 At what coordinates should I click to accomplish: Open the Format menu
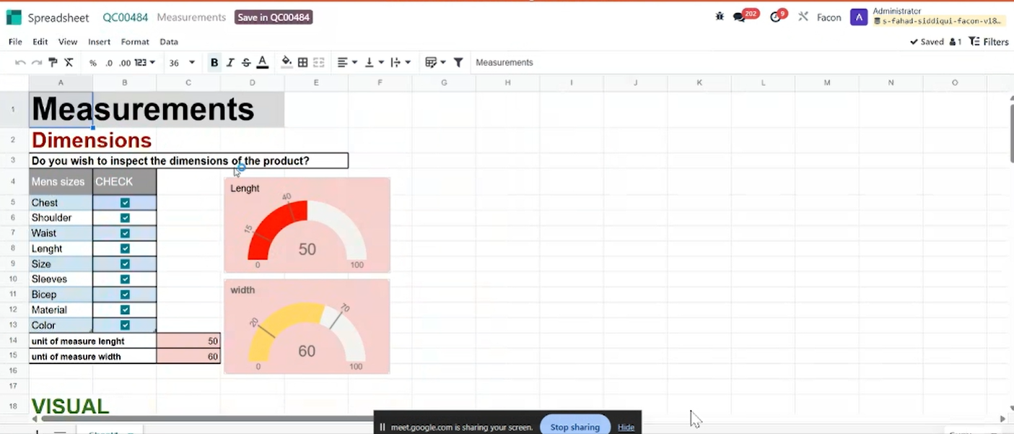click(x=135, y=42)
